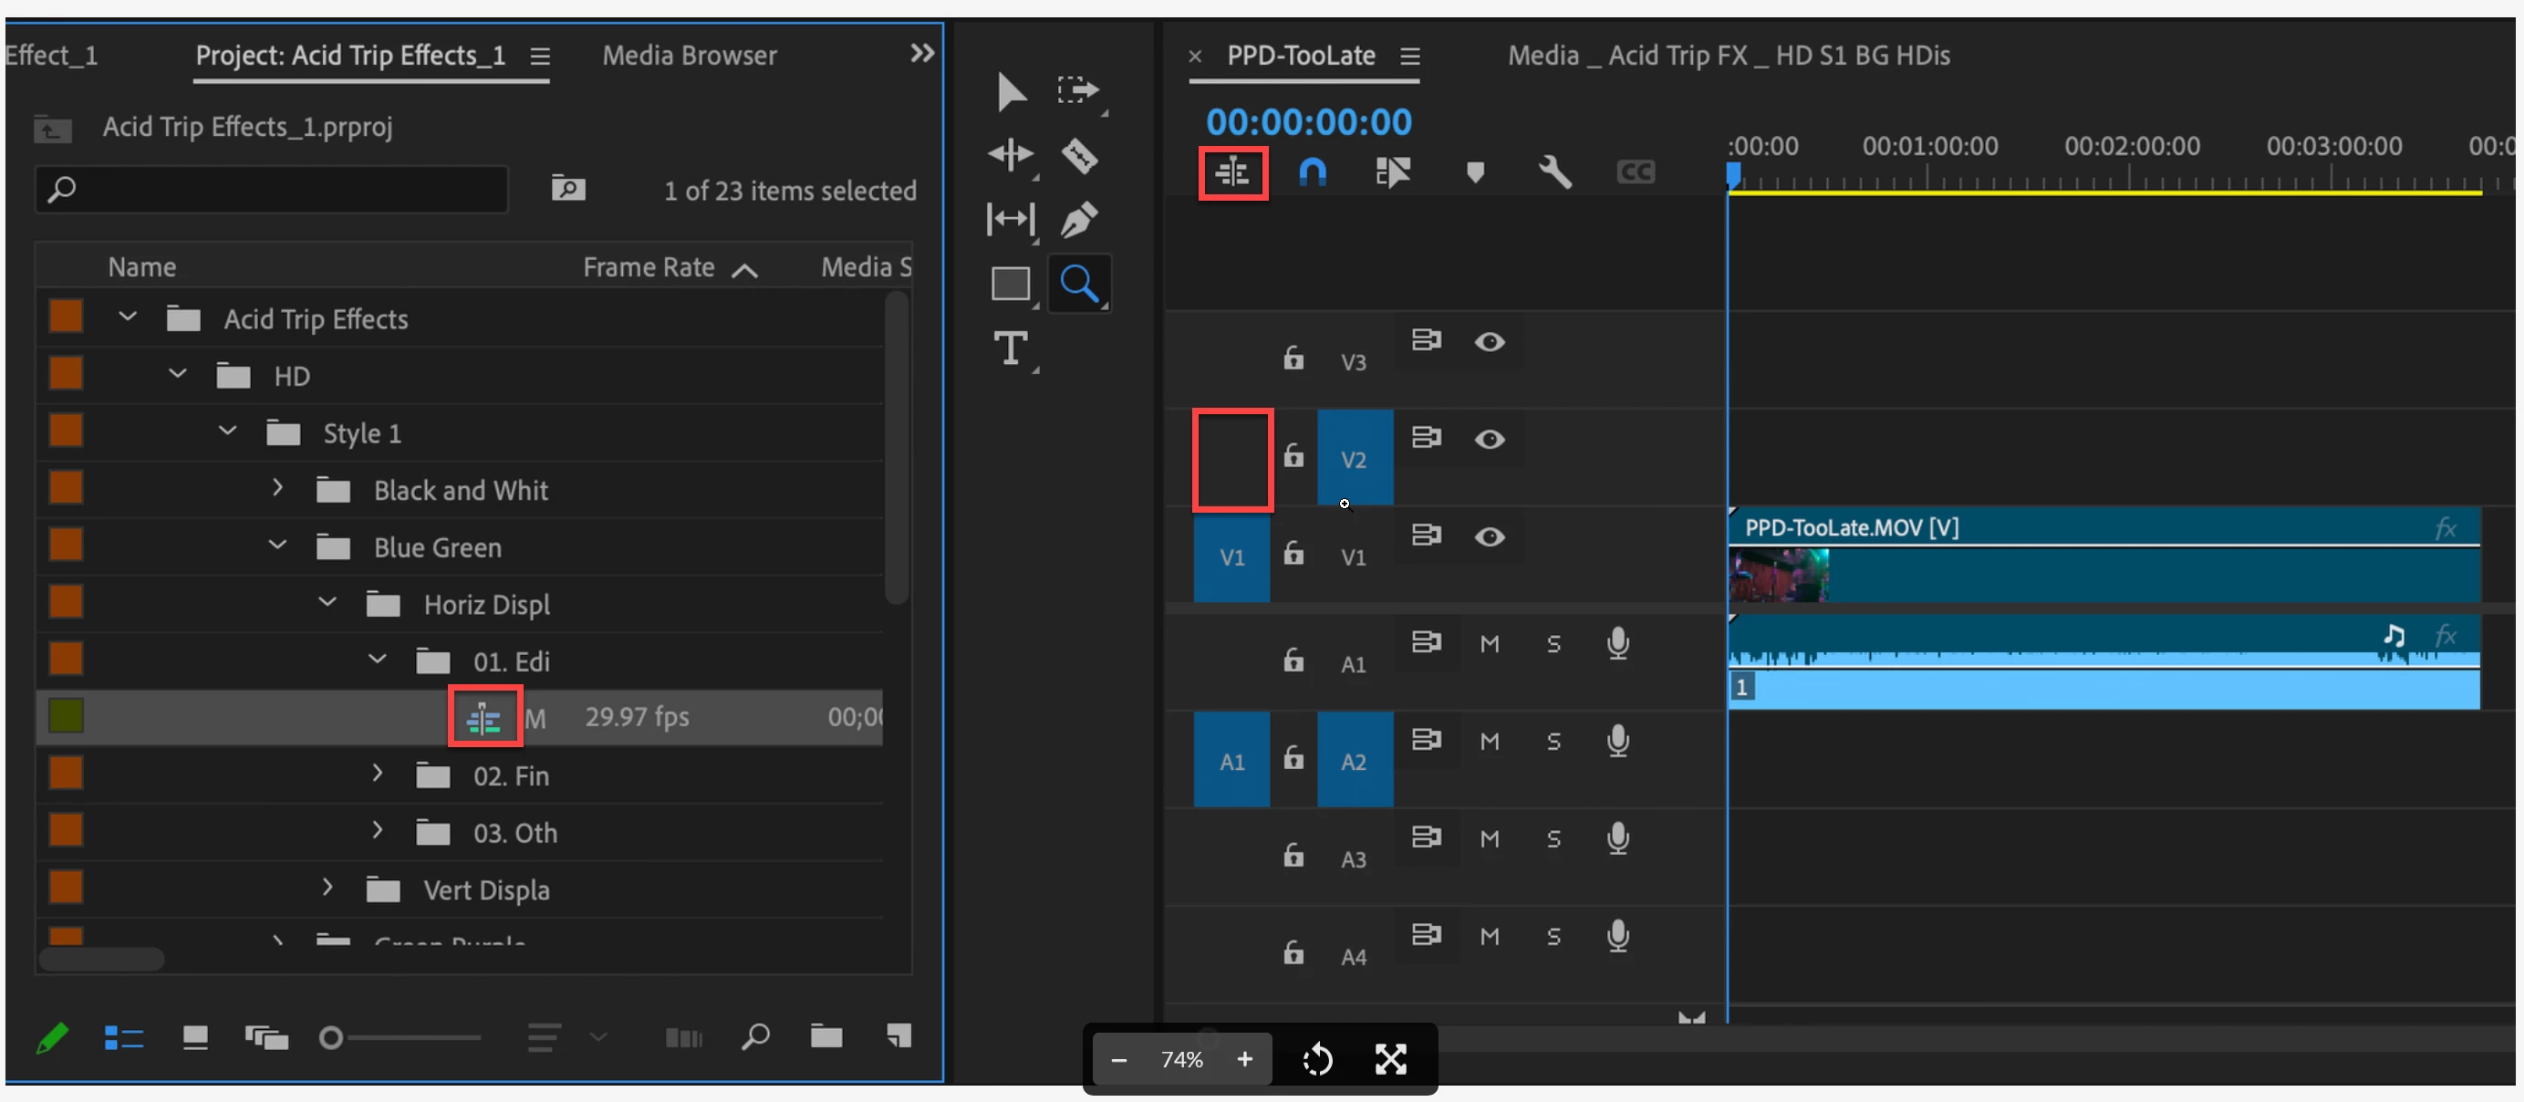Select the Pen tool

[1079, 220]
